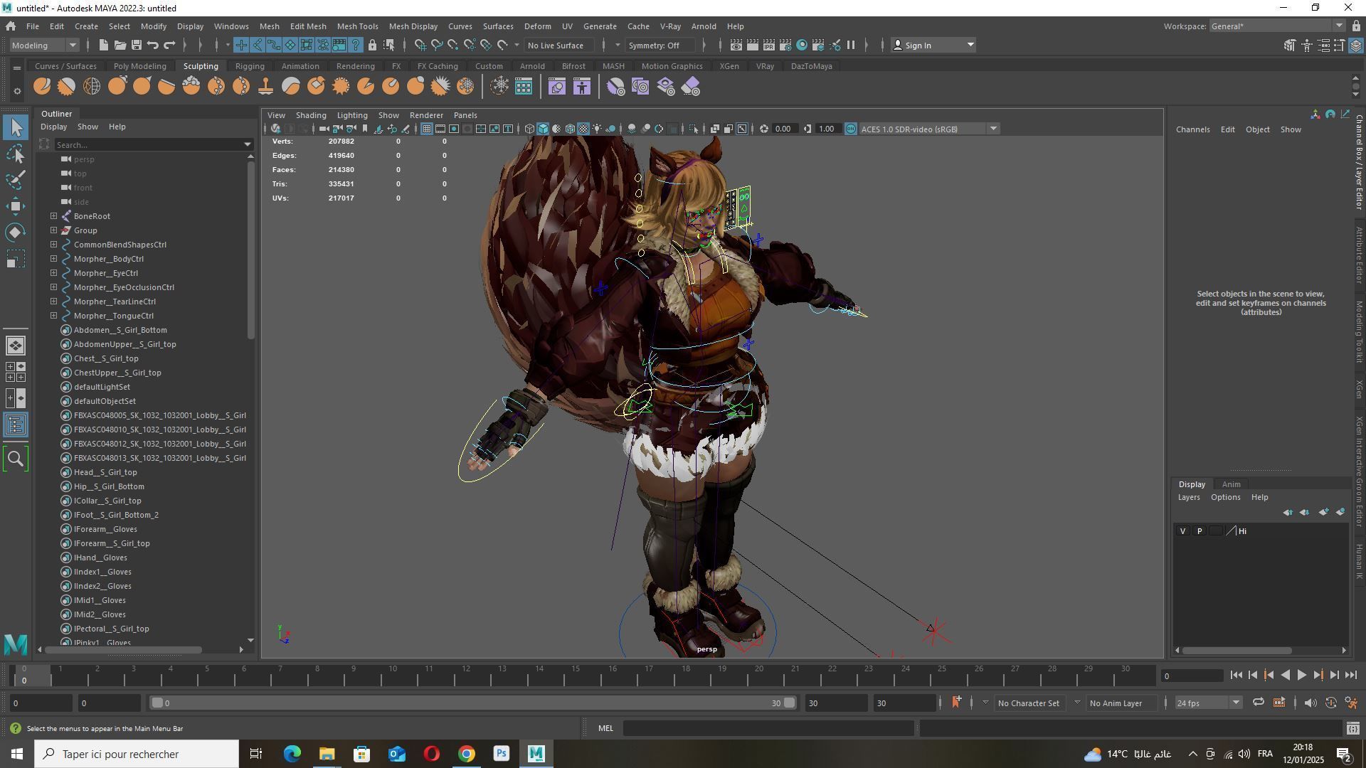Open the Deform menu
The width and height of the screenshot is (1366, 768).
click(x=537, y=26)
